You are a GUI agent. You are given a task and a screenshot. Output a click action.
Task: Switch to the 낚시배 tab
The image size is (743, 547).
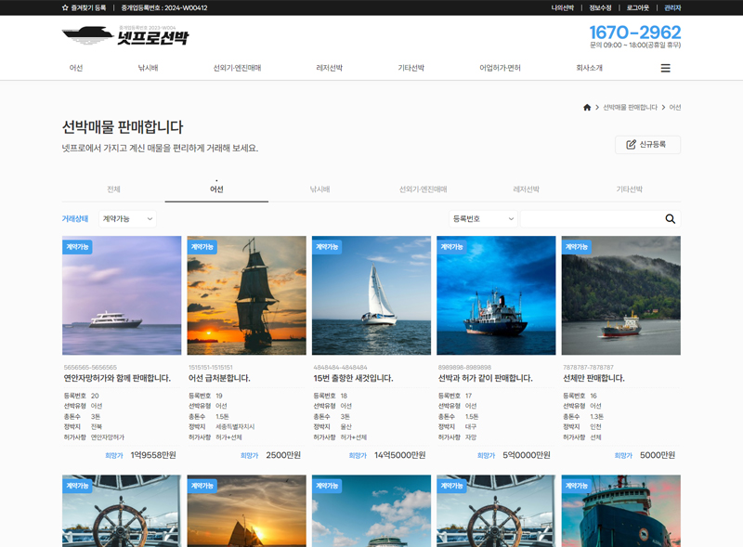(319, 189)
